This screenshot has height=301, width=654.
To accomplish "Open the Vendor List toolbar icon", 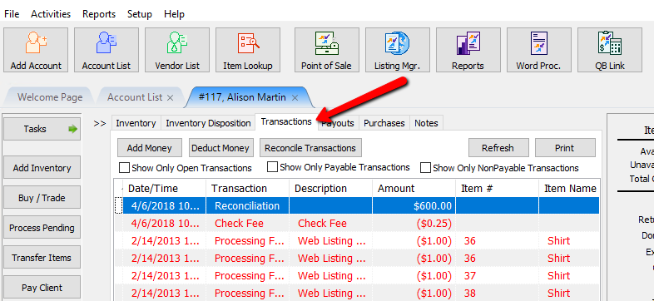I will pyautogui.click(x=177, y=50).
